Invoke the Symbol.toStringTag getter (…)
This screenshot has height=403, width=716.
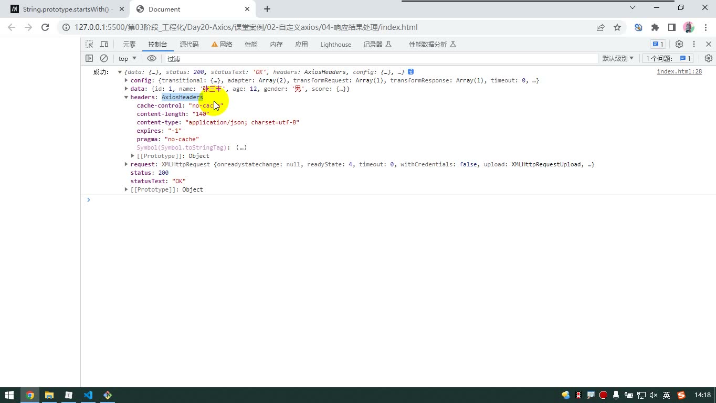tap(241, 147)
